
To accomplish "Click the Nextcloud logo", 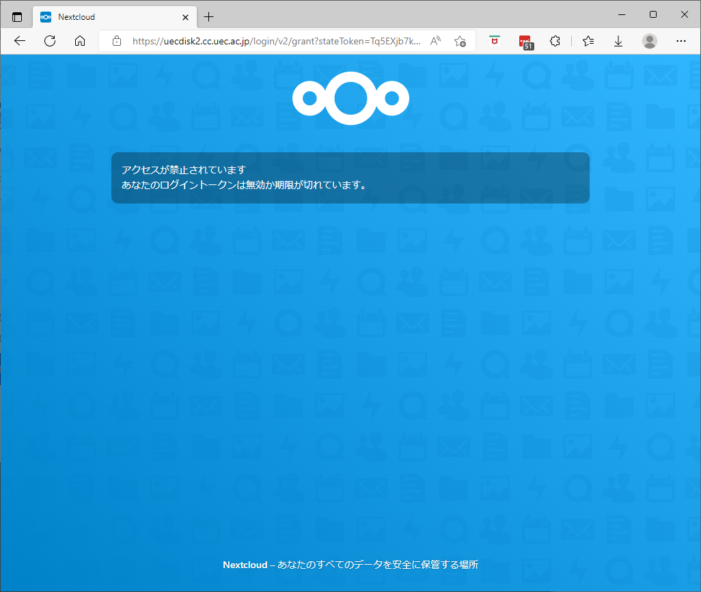I will click(351, 98).
